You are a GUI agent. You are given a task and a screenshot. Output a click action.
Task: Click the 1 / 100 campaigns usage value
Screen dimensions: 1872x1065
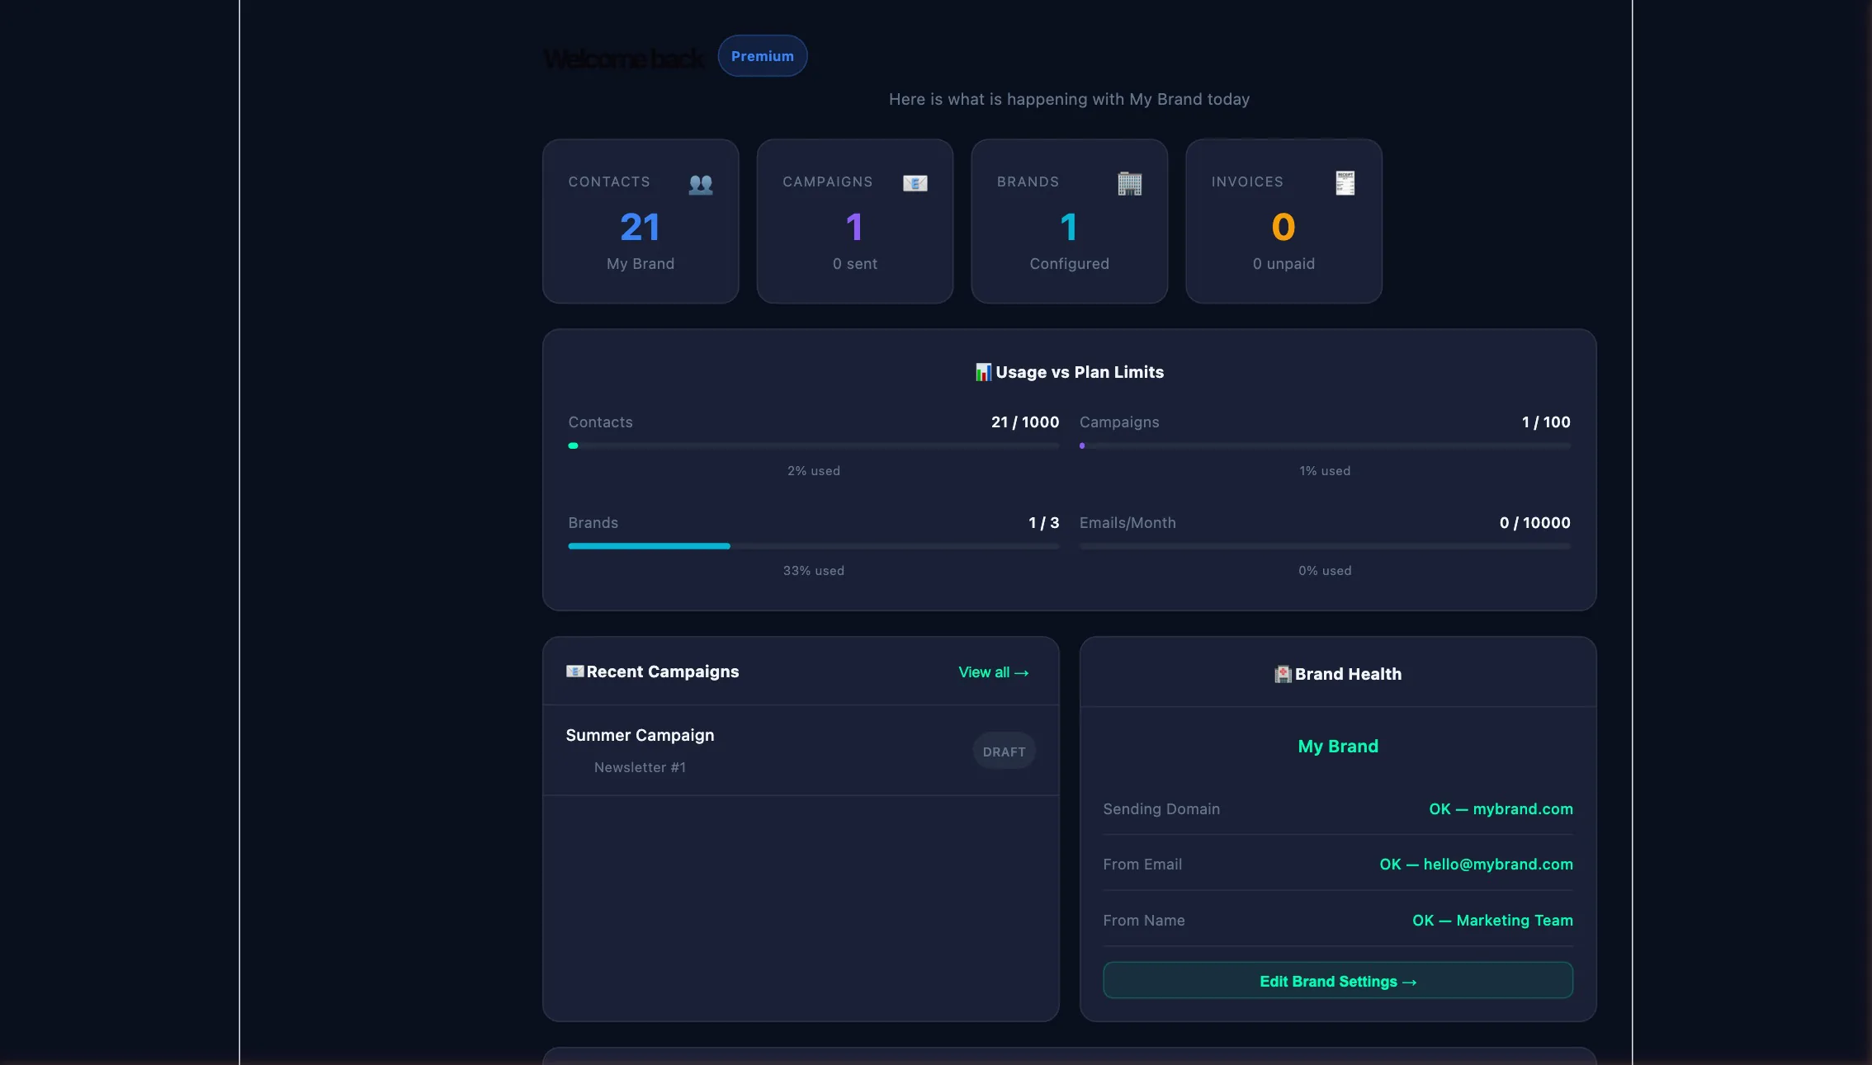pyautogui.click(x=1546, y=422)
